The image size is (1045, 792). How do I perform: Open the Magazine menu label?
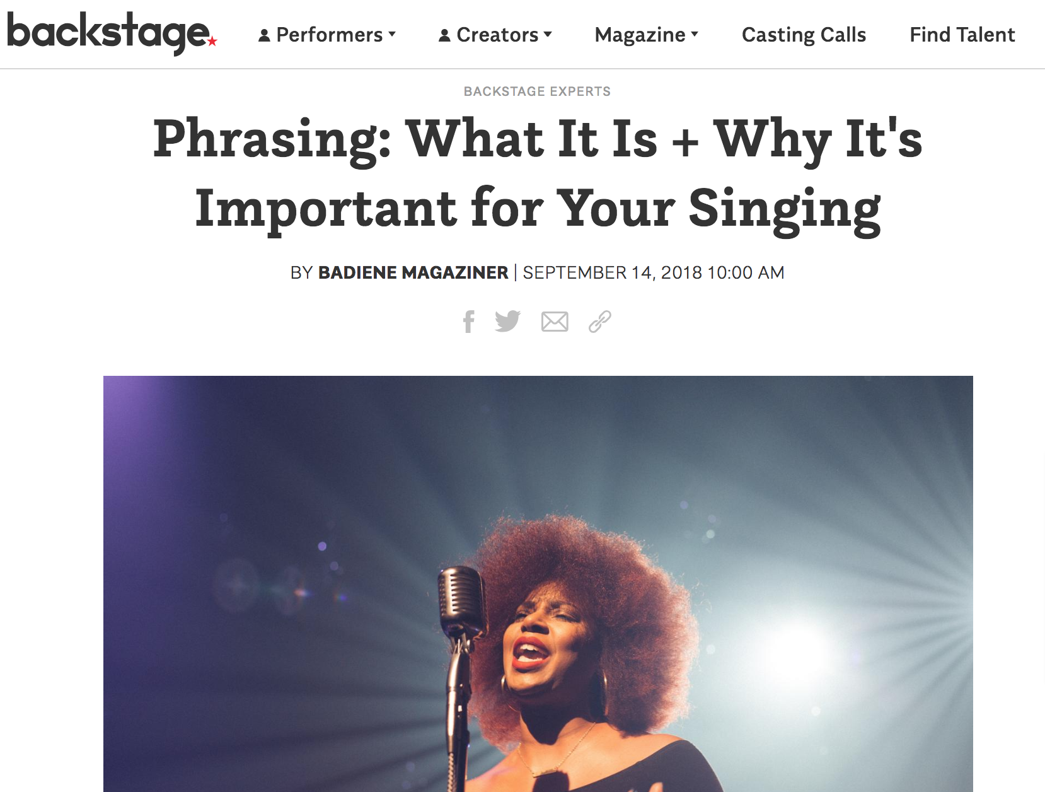coord(640,35)
